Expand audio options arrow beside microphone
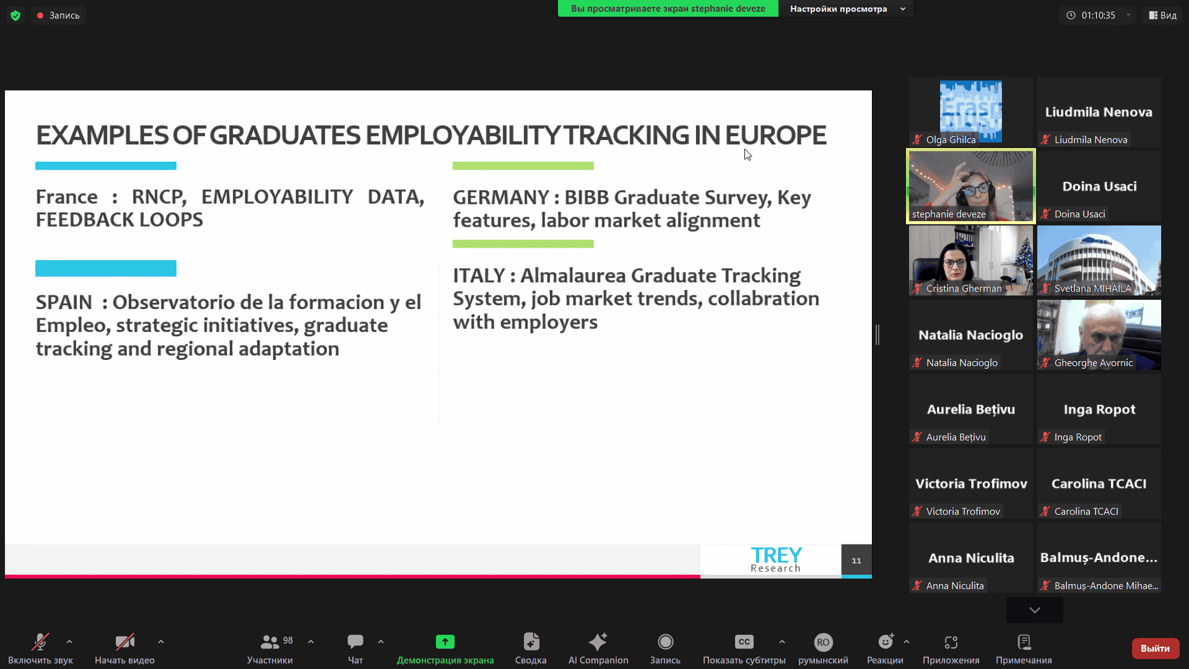1189x669 pixels. pyautogui.click(x=69, y=642)
